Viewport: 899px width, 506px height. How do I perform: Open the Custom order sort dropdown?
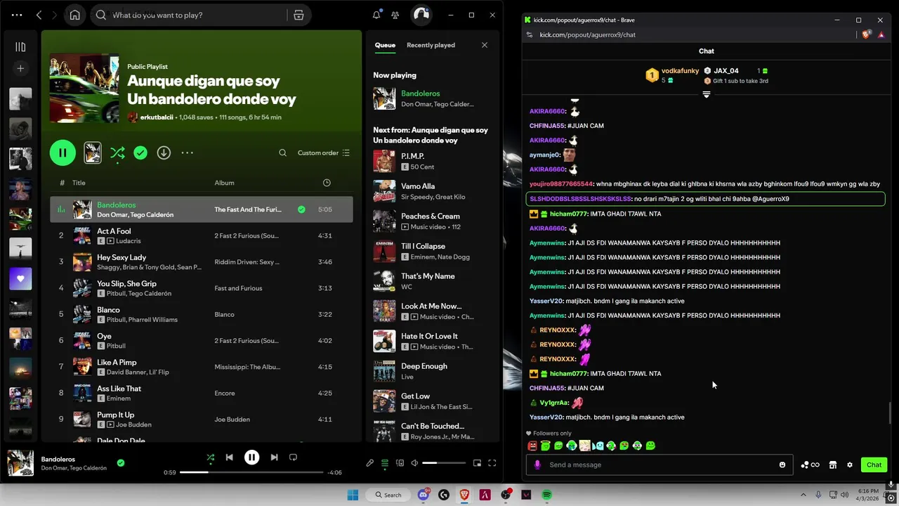click(323, 153)
